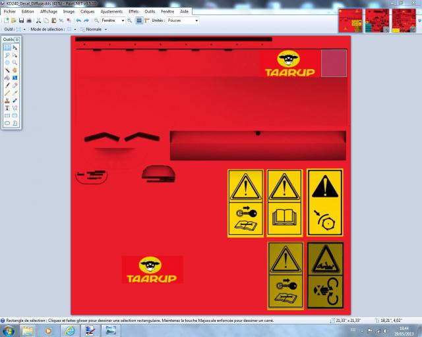Open the Windows Start menu
The width and height of the screenshot is (422, 337).
pyautogui.click(x=9, y=331)
